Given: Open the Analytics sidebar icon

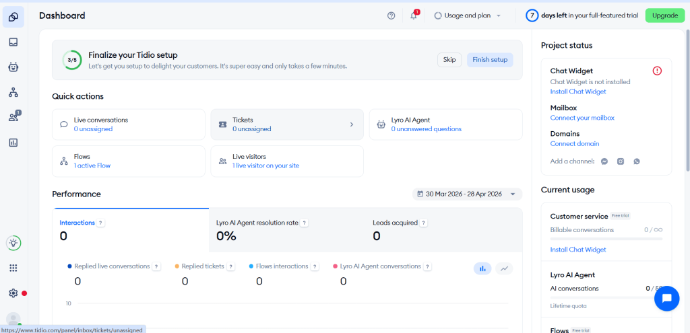Looking at the screenshot, I should point(13,143).
